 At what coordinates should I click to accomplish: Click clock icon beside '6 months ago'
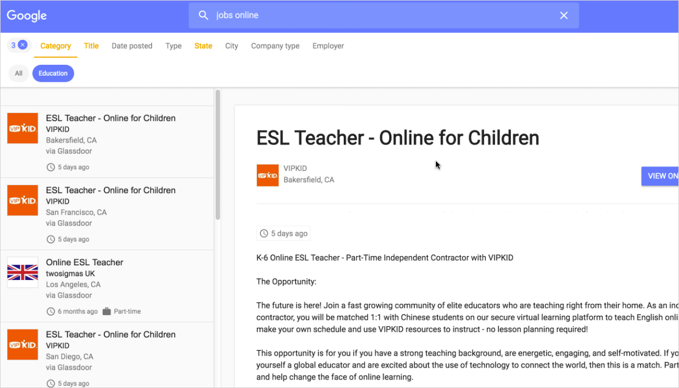(51, 311)
